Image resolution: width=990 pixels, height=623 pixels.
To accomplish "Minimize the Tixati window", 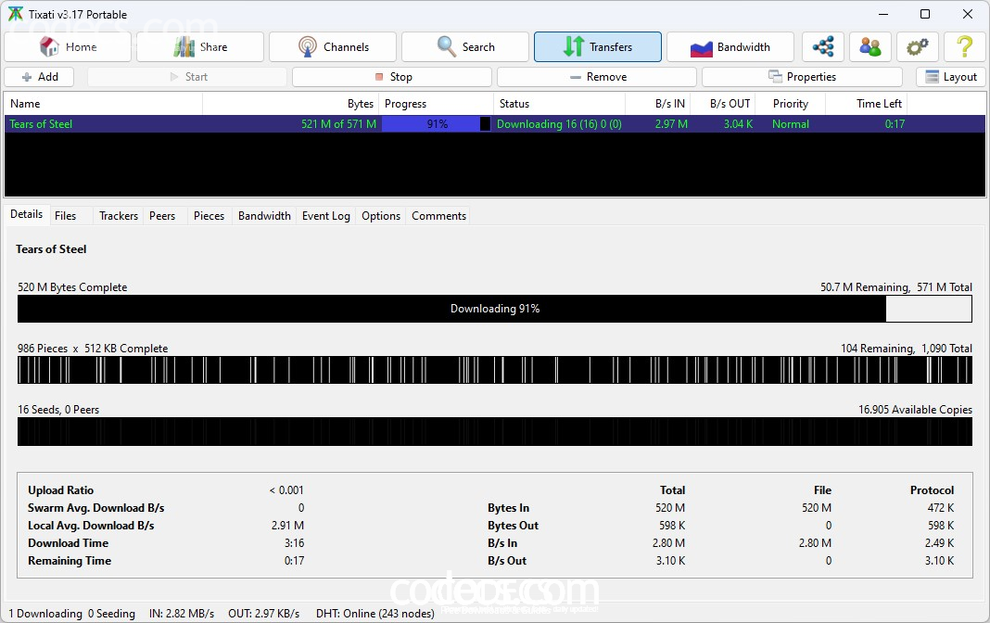I will click(x=883, y=14).
